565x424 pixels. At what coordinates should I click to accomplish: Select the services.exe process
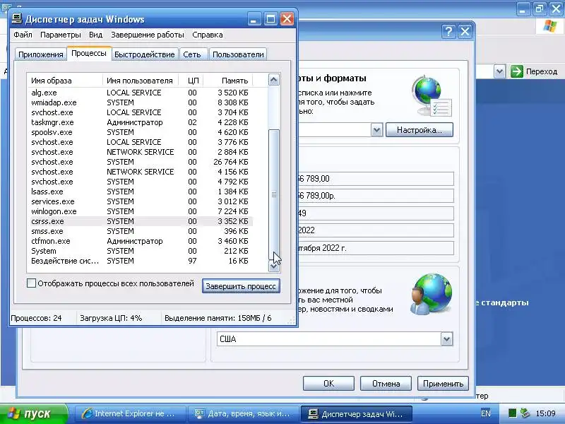(x=141, y=201)
